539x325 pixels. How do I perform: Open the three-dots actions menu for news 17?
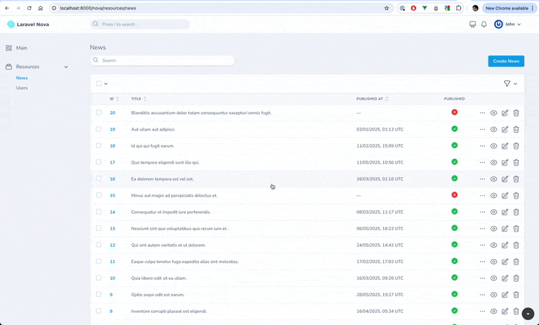(482, 162)
